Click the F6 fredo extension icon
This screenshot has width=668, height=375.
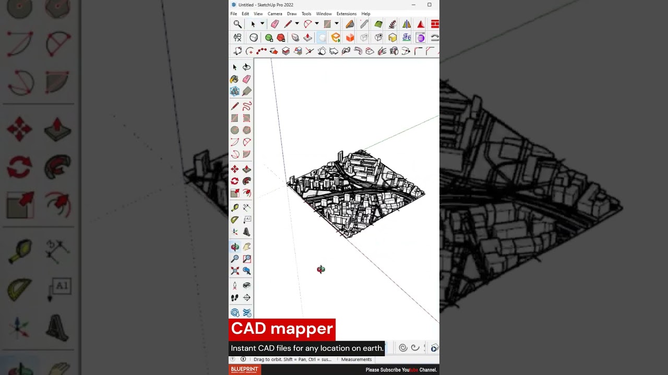pyautogui.click(x=407, y=37)
